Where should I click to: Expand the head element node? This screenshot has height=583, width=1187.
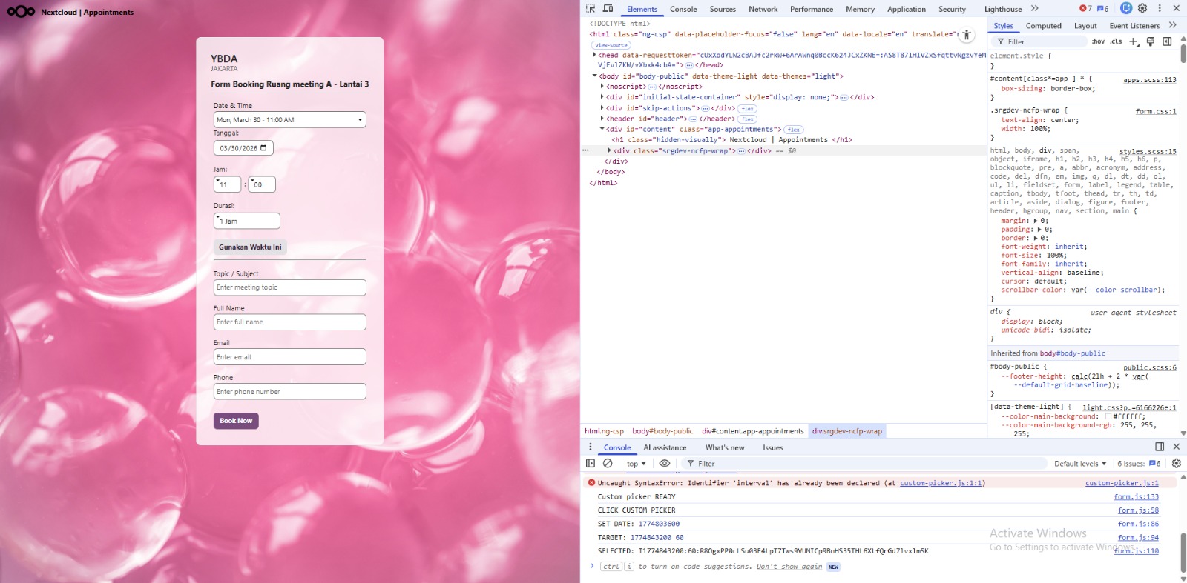coord(594,55)
